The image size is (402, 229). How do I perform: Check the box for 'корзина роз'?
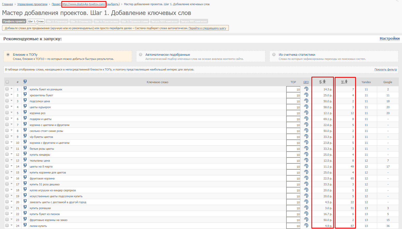7,113
